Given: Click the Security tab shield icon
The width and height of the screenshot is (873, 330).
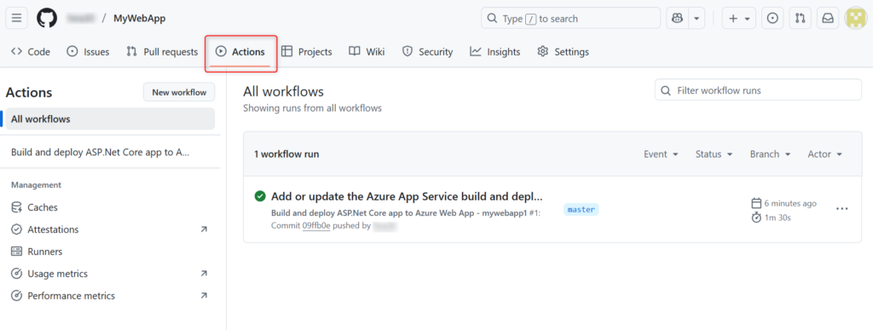Looking at the screenshot, I should click(408, 52).
